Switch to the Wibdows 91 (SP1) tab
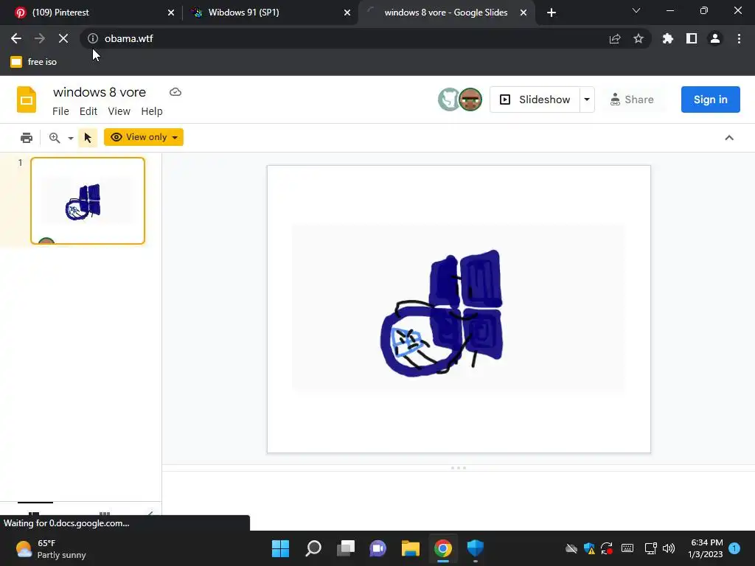This screenshot has width=755, height=566. pyautogui.click(x=270, y=13)
